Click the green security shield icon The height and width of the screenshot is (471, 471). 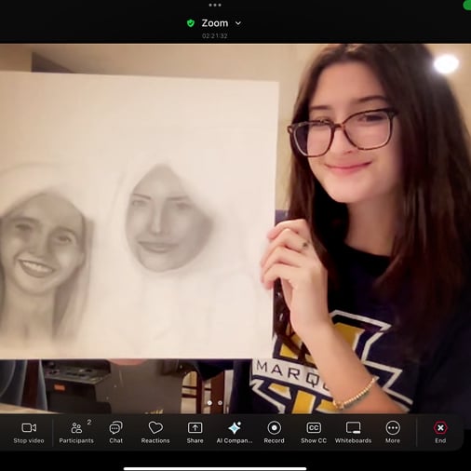191,23
